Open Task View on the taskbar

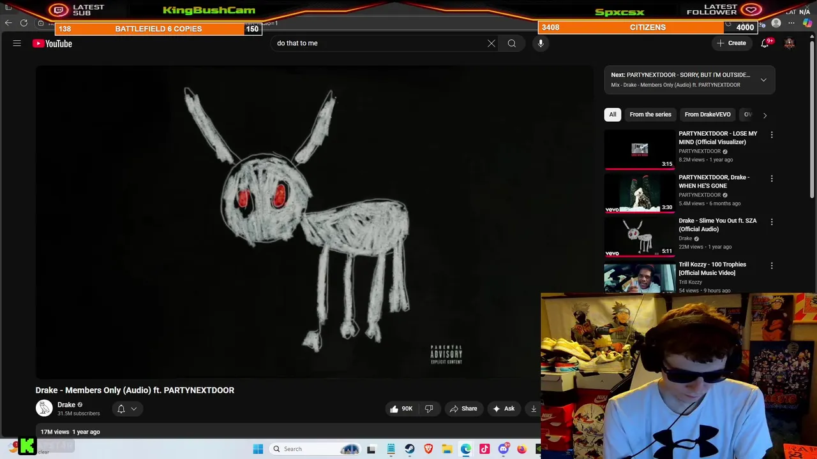[371, 449]
